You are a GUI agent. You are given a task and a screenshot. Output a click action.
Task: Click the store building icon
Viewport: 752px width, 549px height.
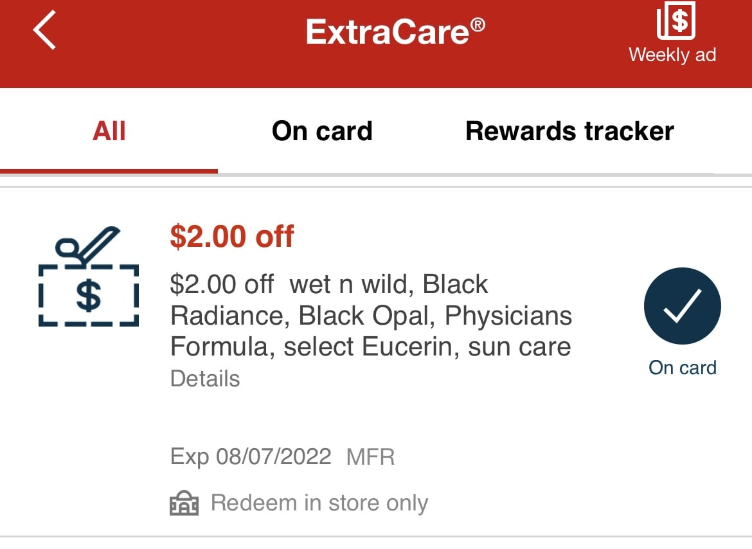184,503
